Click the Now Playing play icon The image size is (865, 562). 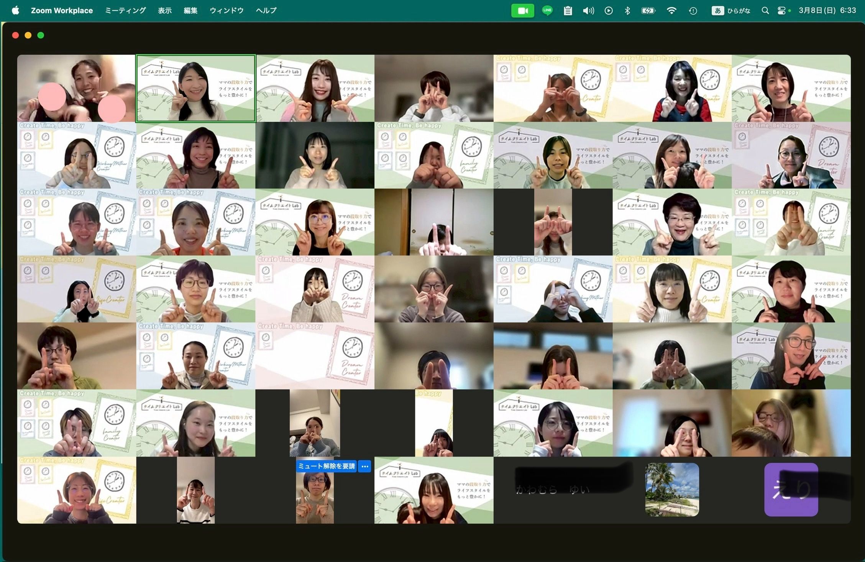(x=608, y=11)
